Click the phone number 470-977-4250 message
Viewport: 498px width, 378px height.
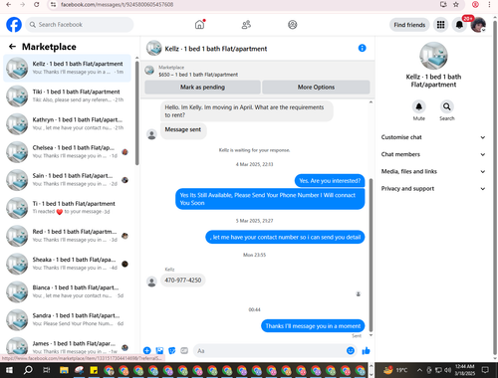[x=183, y=281]
